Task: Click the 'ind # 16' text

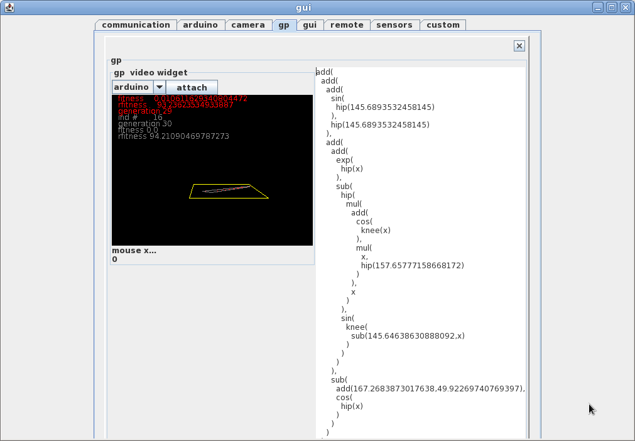Action: click(140, 117)
